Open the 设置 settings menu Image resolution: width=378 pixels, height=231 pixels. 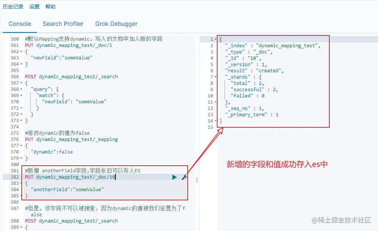point(34,7)
